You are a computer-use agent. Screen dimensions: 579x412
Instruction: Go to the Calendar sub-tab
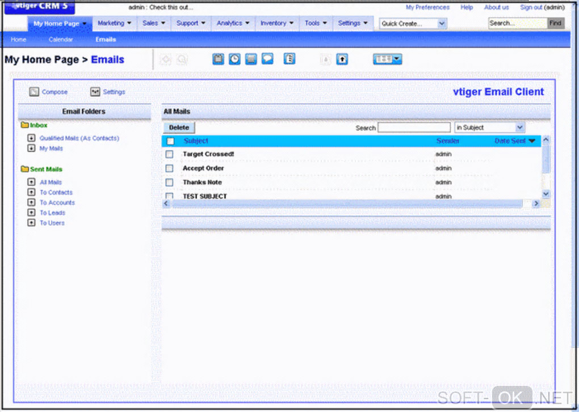61,40
